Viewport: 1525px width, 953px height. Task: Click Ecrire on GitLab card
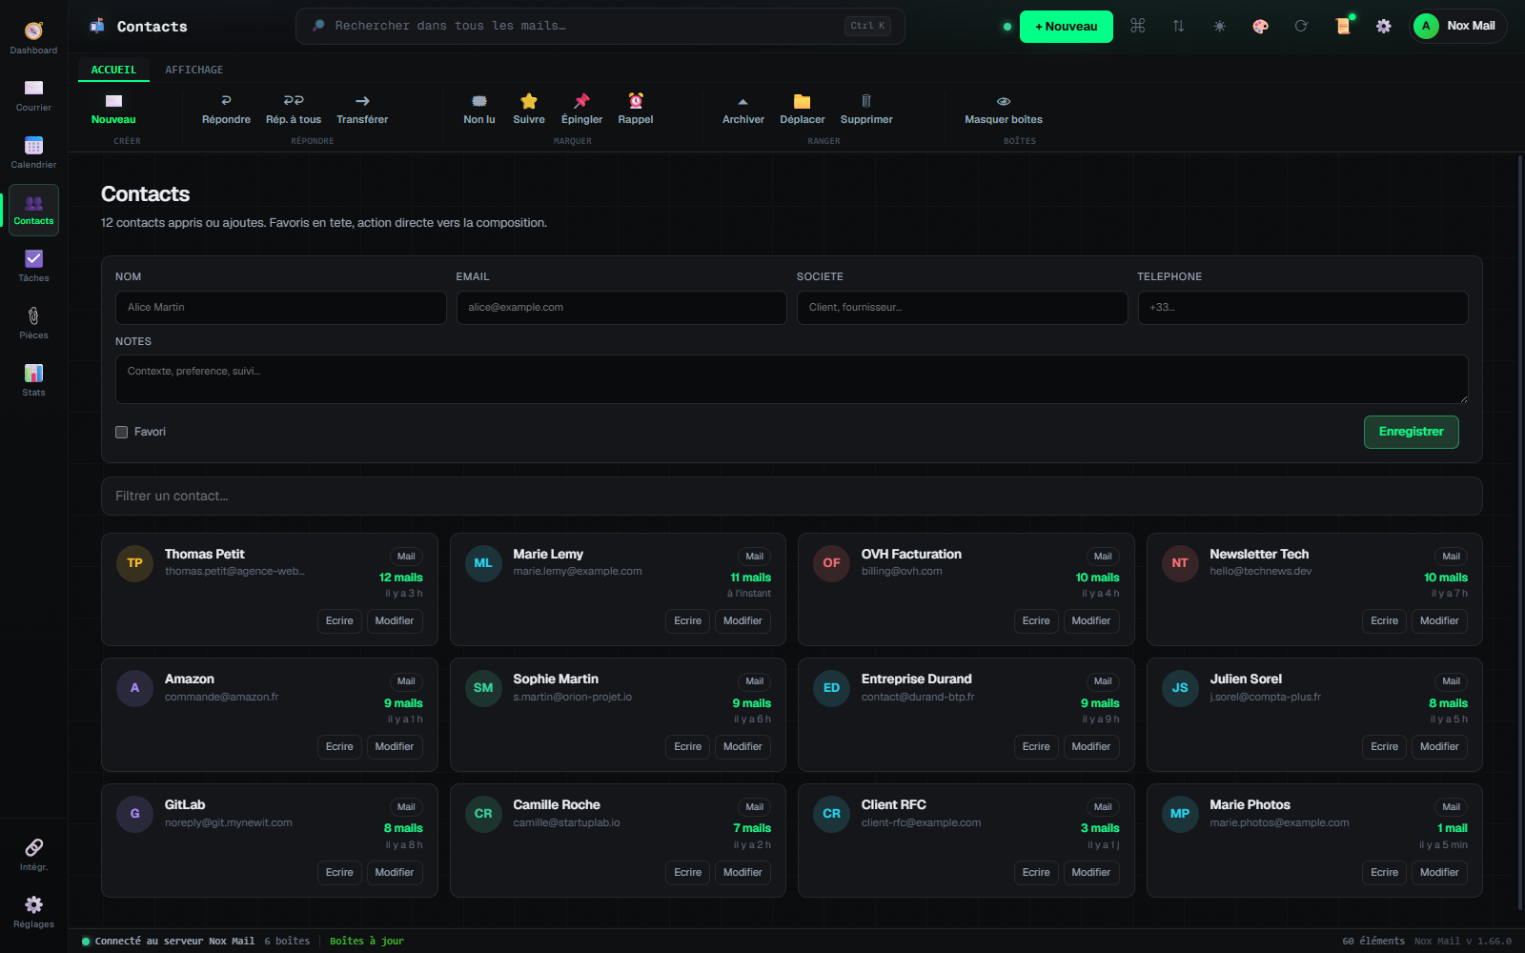pyautogui.click(x=339, y=873)
